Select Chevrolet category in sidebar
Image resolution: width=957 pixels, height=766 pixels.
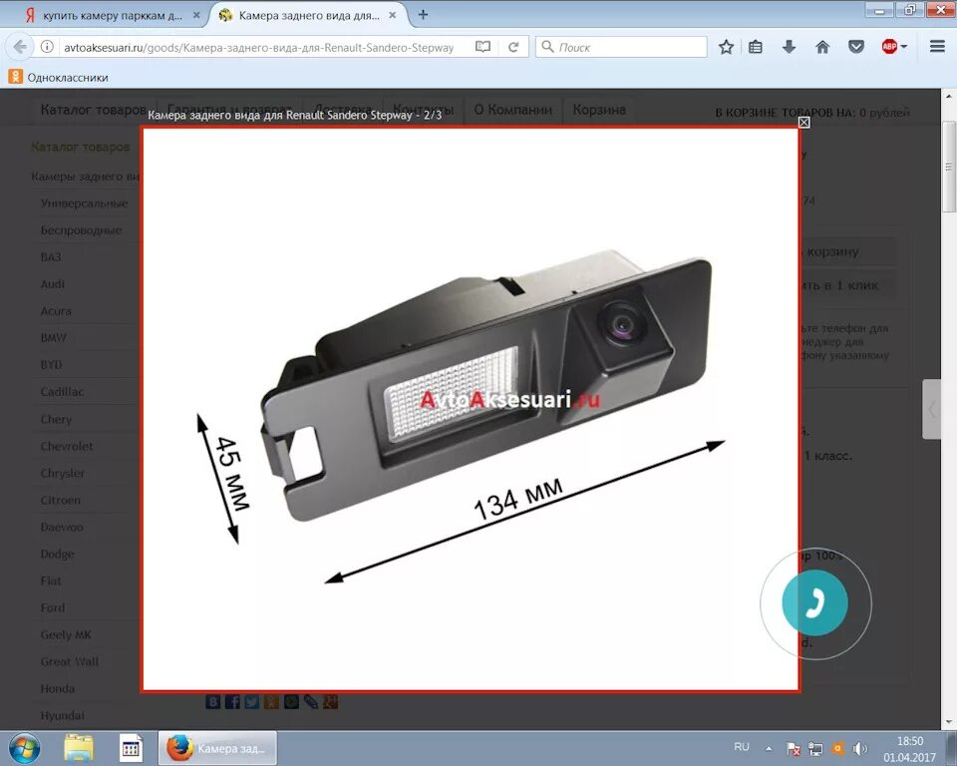67,447
